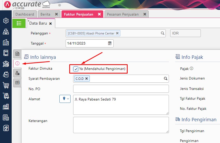Remove Abadi Phone Center customer chip
Screen dimensions: 220x143
point(117,33)
